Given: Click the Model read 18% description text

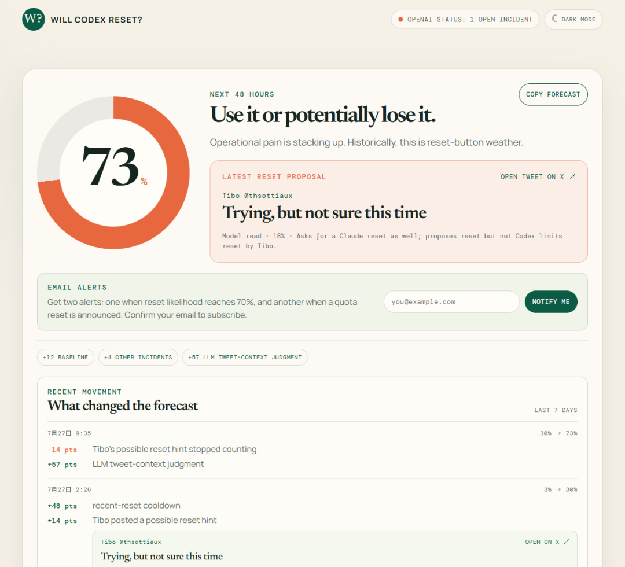Looking at the screenshot, I should click(x=392, y=241).
